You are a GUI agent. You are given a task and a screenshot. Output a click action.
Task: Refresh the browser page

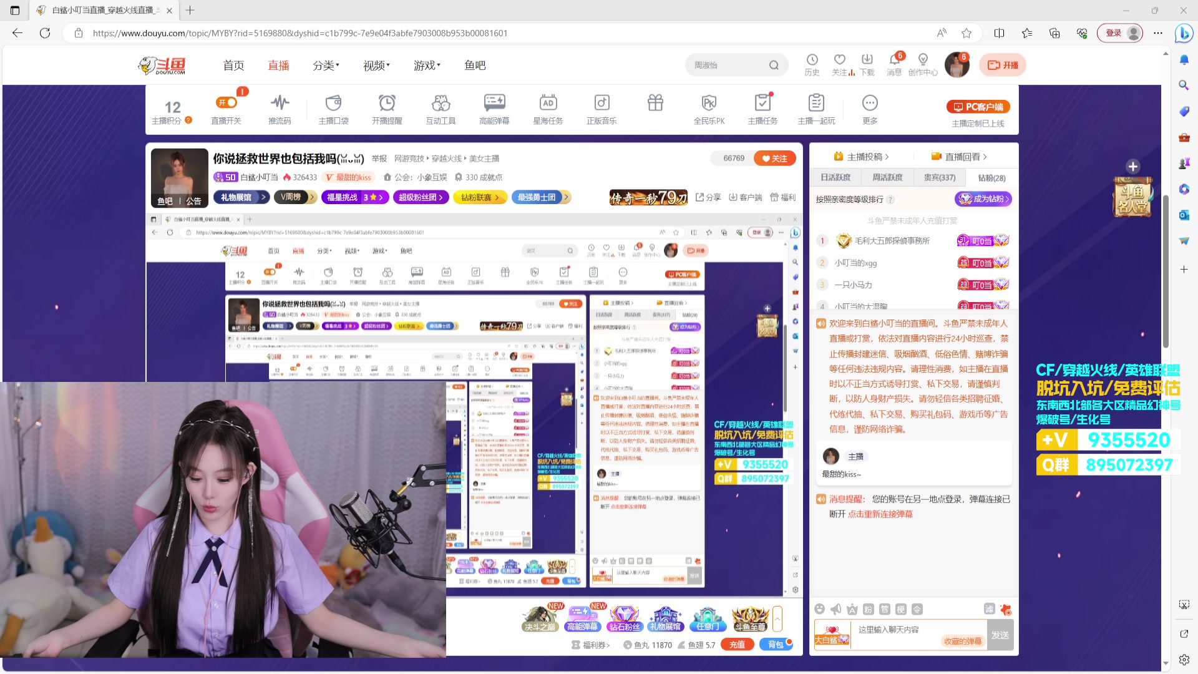pos(45,33)
